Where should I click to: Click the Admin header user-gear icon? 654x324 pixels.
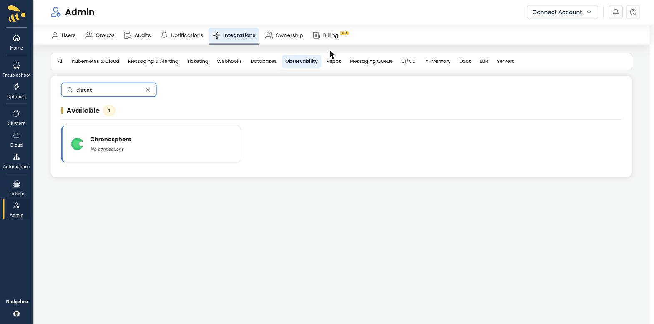coord(56,12)
